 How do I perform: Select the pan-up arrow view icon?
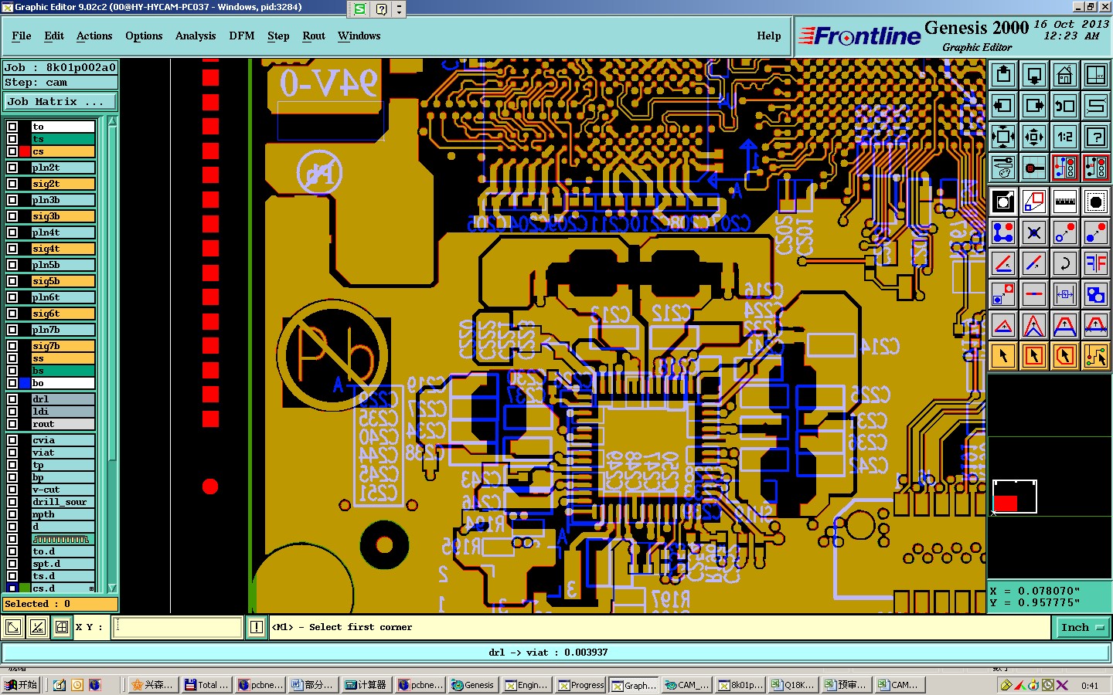tap(1003, 75)
